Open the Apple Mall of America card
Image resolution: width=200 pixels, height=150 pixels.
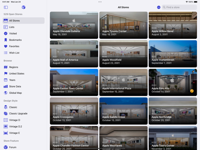coord(74,54)
